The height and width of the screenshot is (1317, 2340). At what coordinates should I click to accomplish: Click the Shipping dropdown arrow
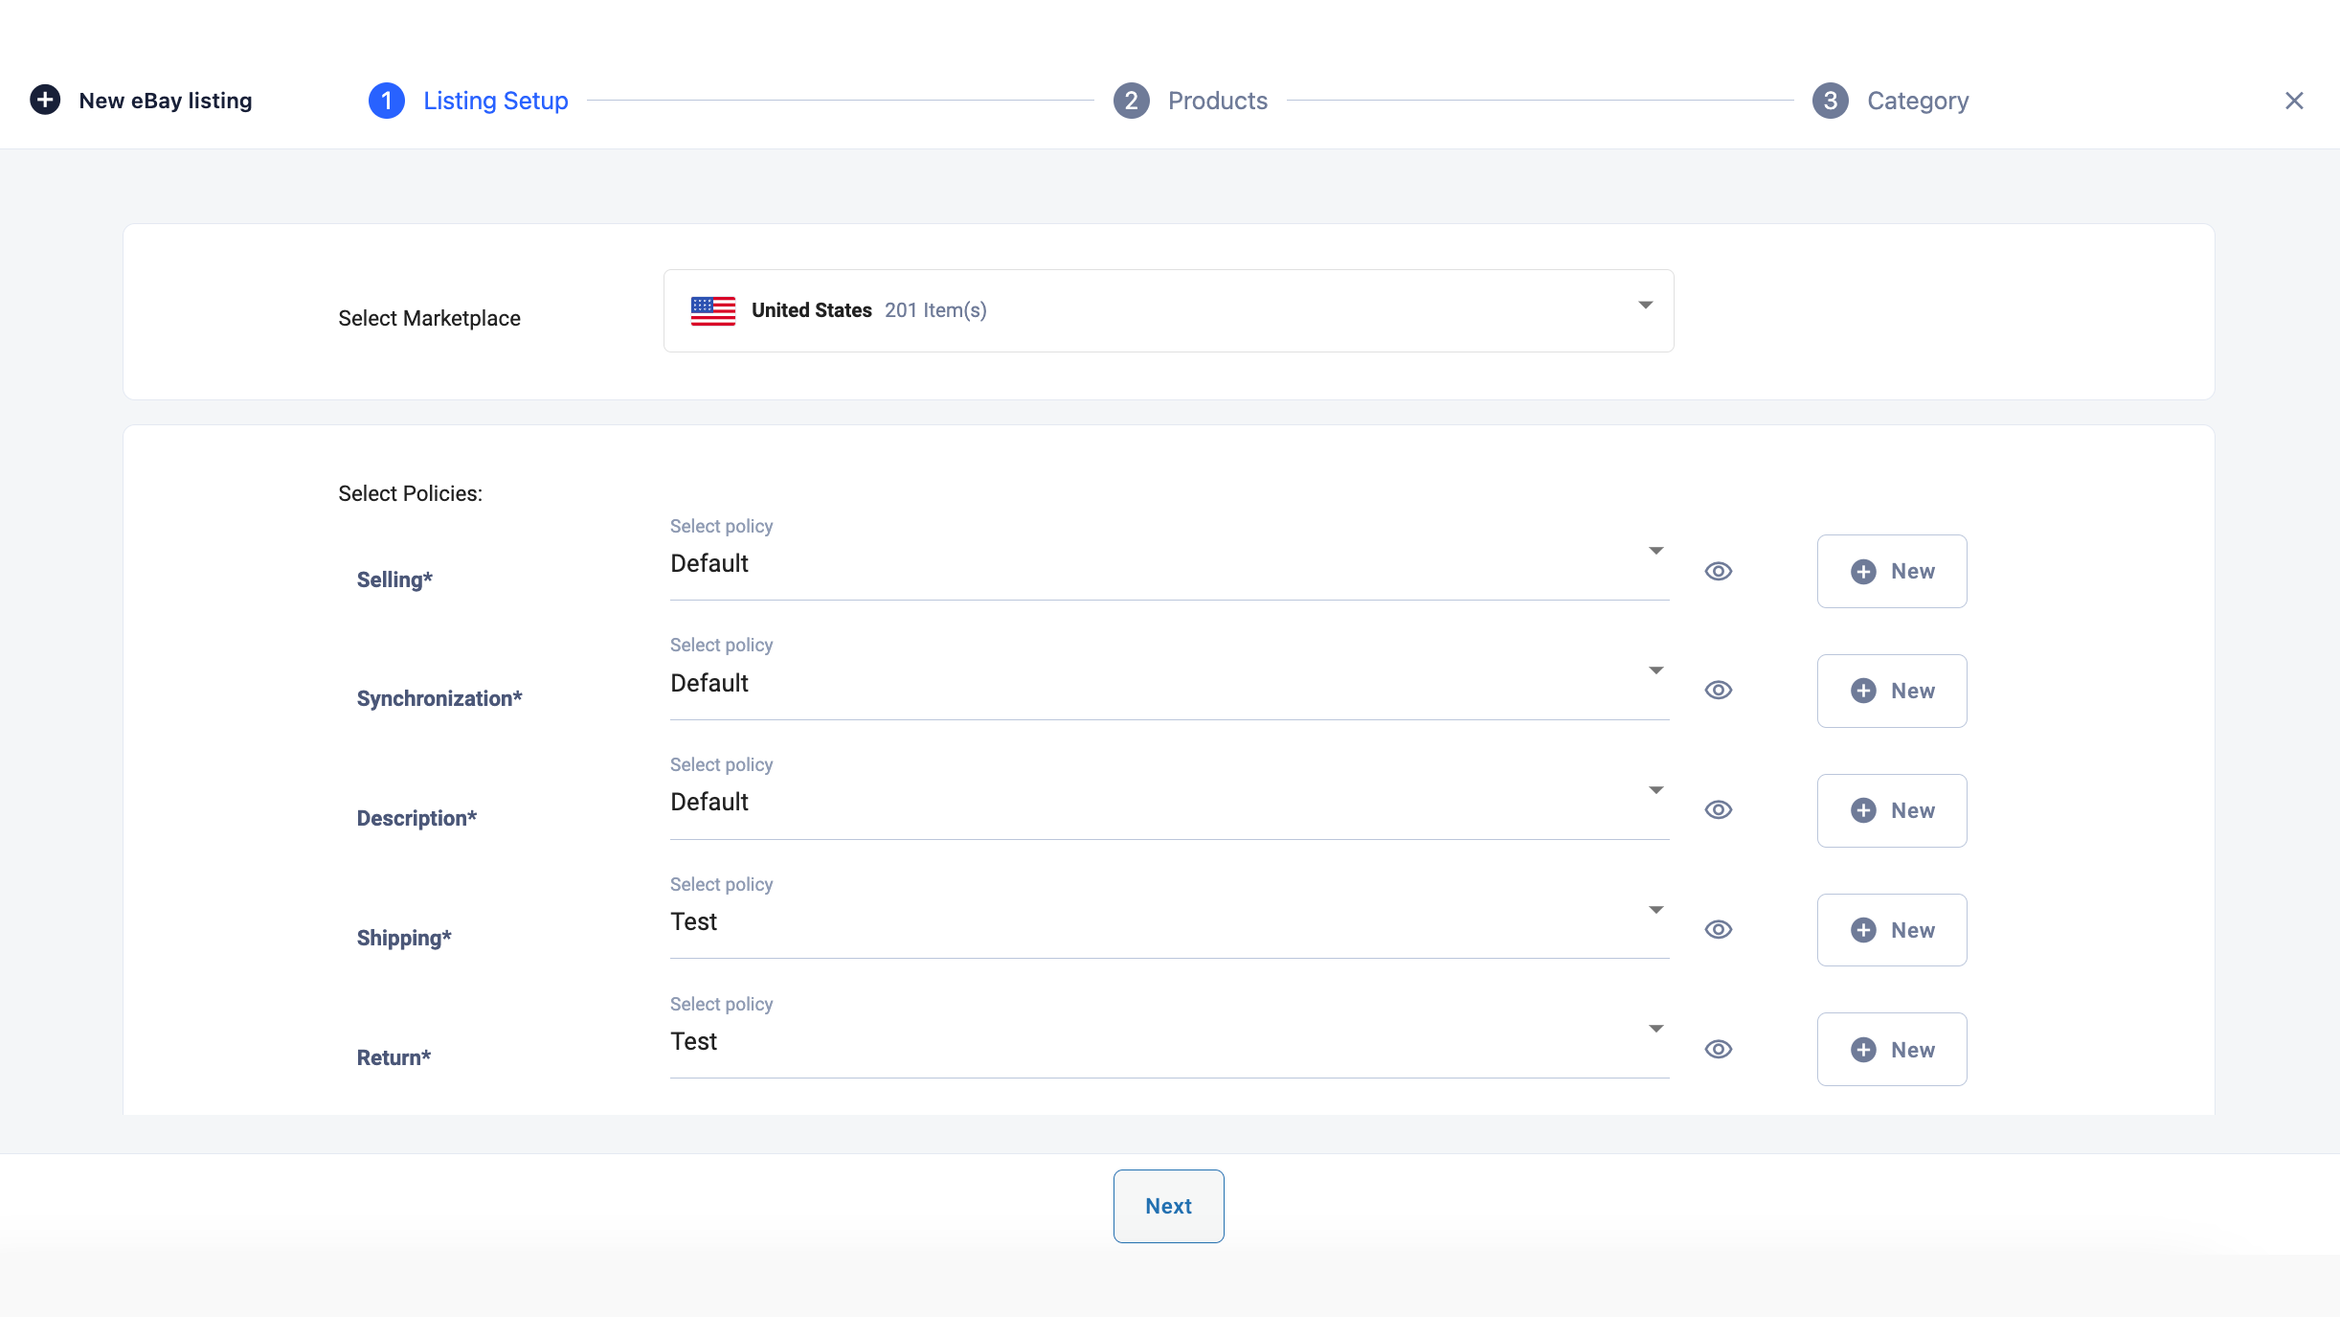tap(1656, 910)
